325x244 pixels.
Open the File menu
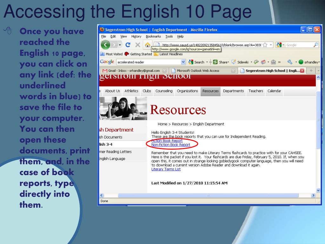103,36
